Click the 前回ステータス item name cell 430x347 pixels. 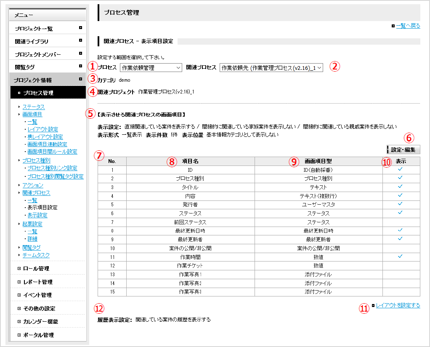190,222
